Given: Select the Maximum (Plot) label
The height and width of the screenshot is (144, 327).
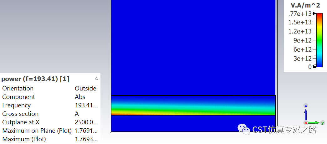Looking at the screenshot, I should click(x=24, y=139).
